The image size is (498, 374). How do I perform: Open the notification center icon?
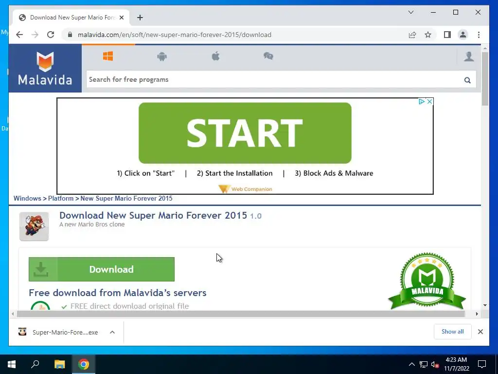482,364
